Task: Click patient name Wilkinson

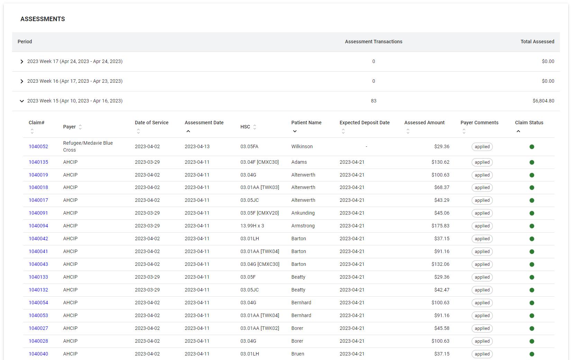Action: (302, 146)
